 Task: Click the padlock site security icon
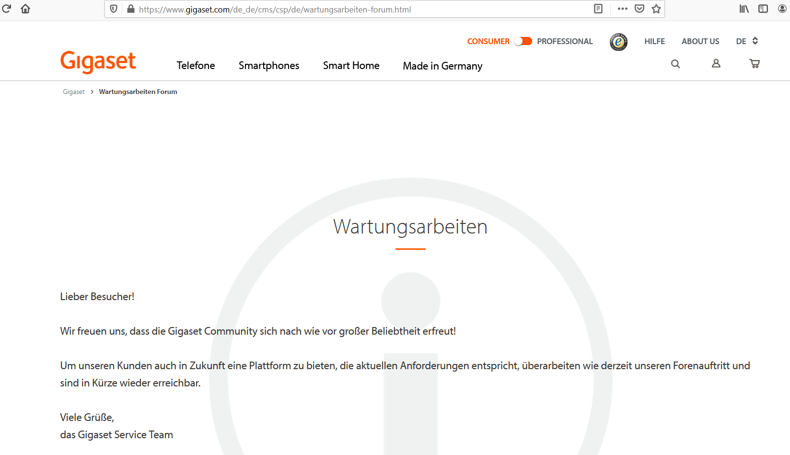[x=130, y=9]
